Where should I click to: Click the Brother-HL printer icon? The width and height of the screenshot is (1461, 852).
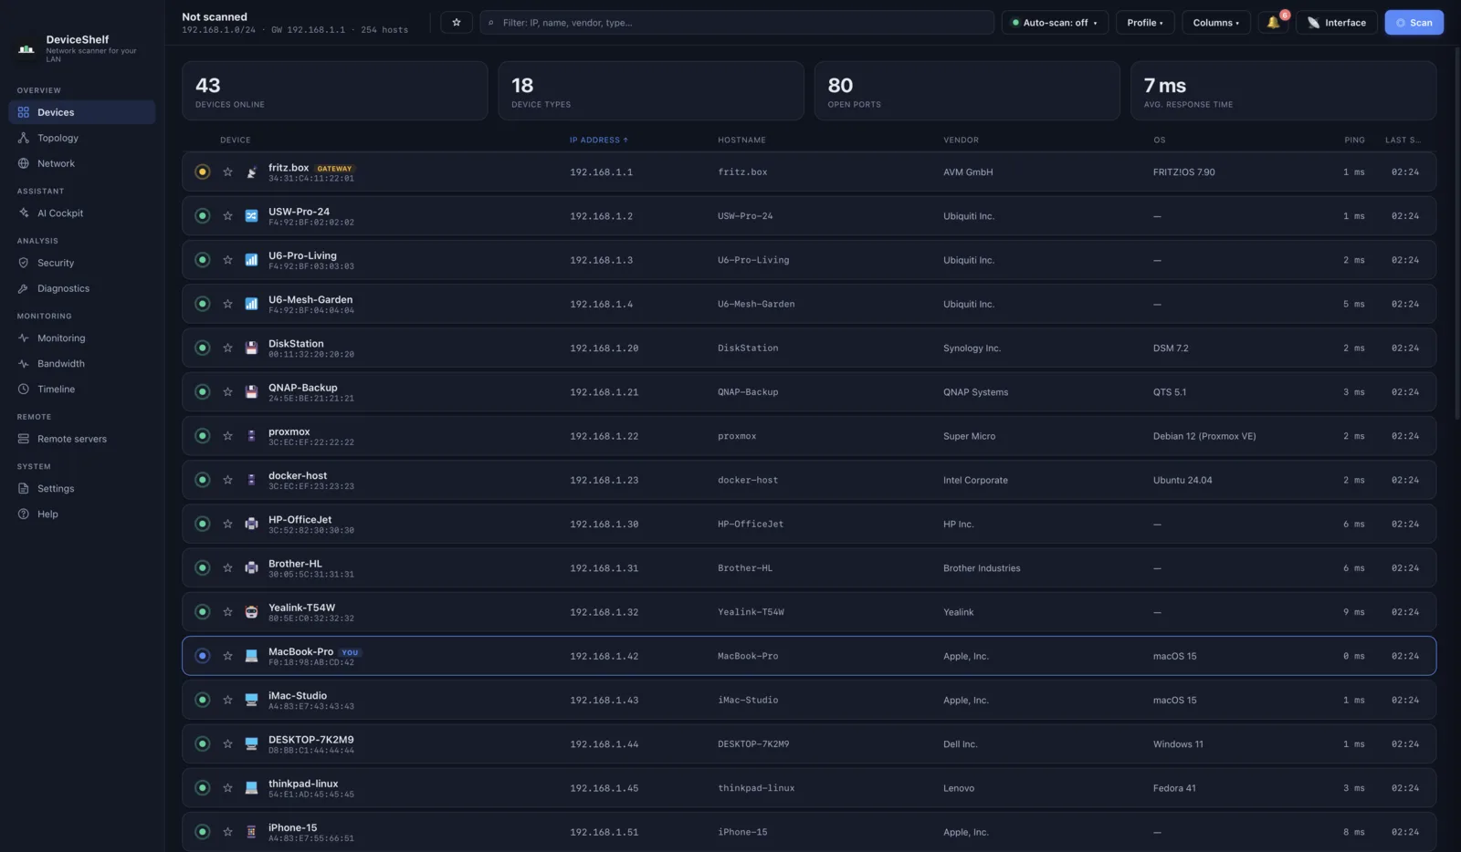(251, 568)
